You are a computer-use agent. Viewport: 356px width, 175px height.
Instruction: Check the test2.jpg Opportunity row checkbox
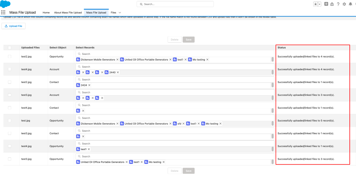pos(10,56)
